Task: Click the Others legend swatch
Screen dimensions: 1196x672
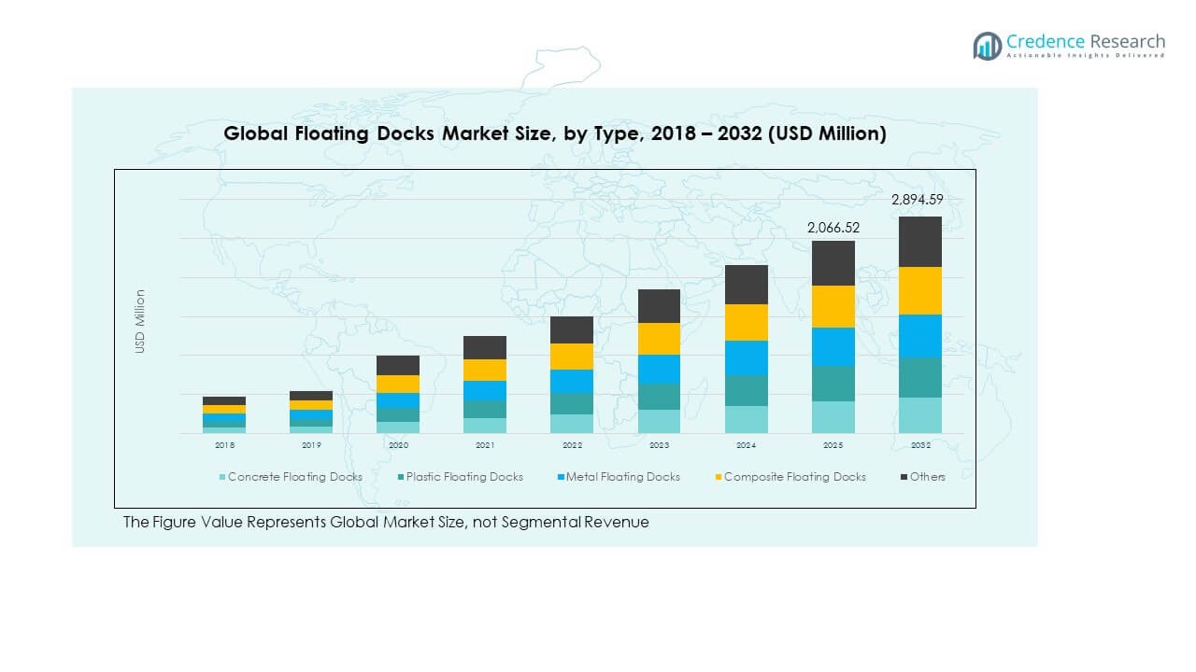Action: tap(904, 477)
